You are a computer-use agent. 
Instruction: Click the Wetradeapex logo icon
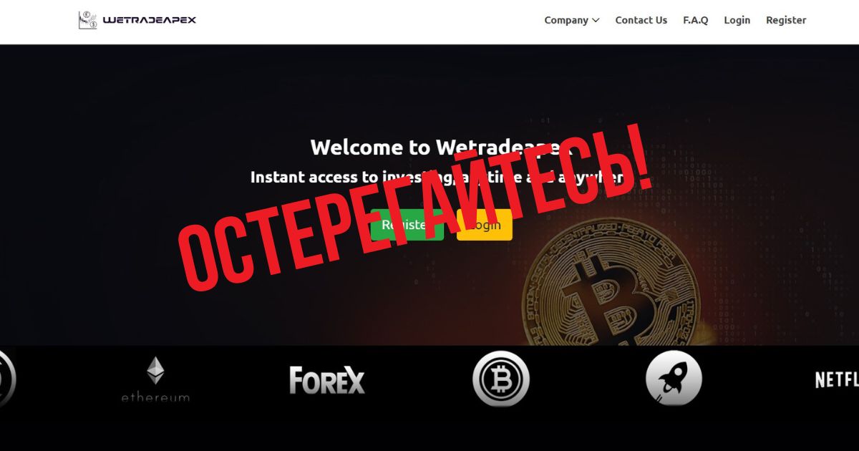pos(87,20)
